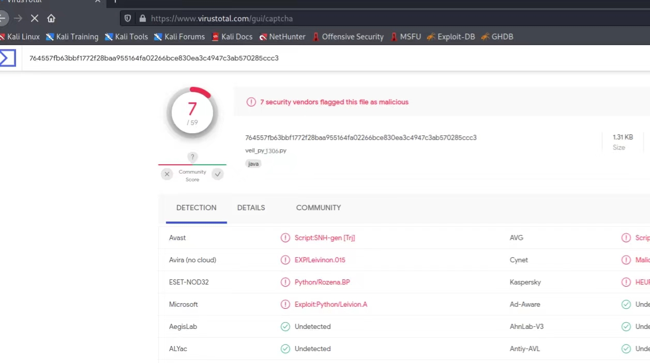Vote file harmless with check button

[x=218, y=175]
